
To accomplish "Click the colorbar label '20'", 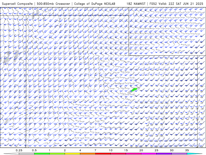I will click(141, 150).
